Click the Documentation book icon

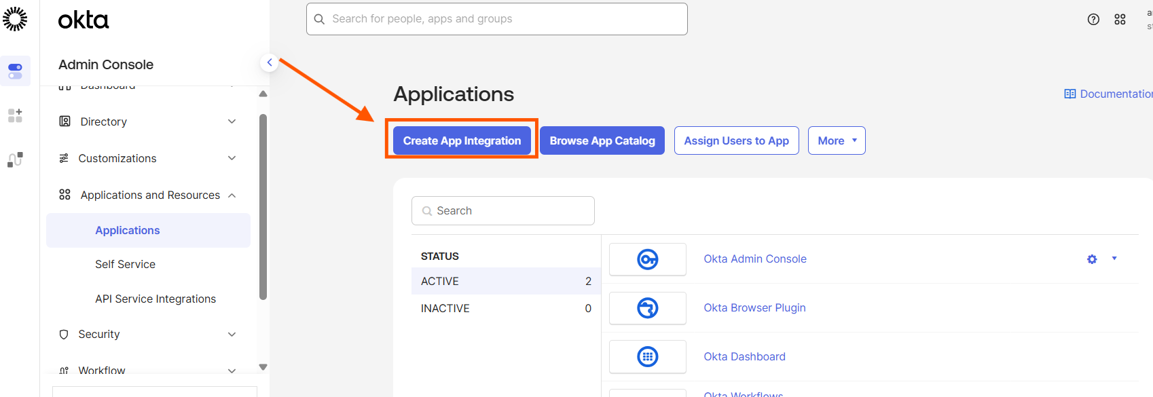click(x=1070, y=94)
